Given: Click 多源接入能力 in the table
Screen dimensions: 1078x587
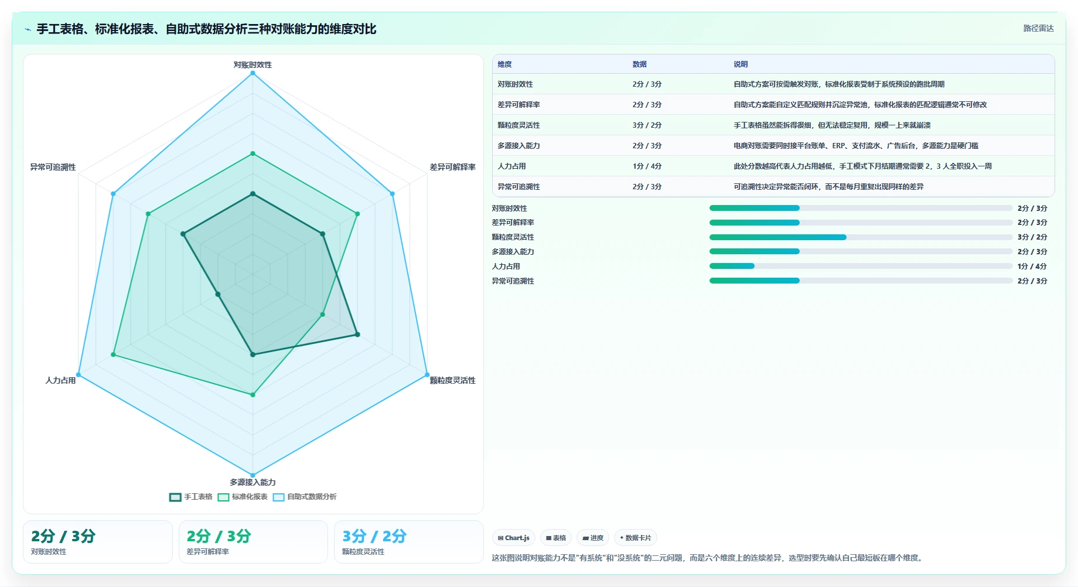Looking at the screenshot, I should [x=518, y=146].
